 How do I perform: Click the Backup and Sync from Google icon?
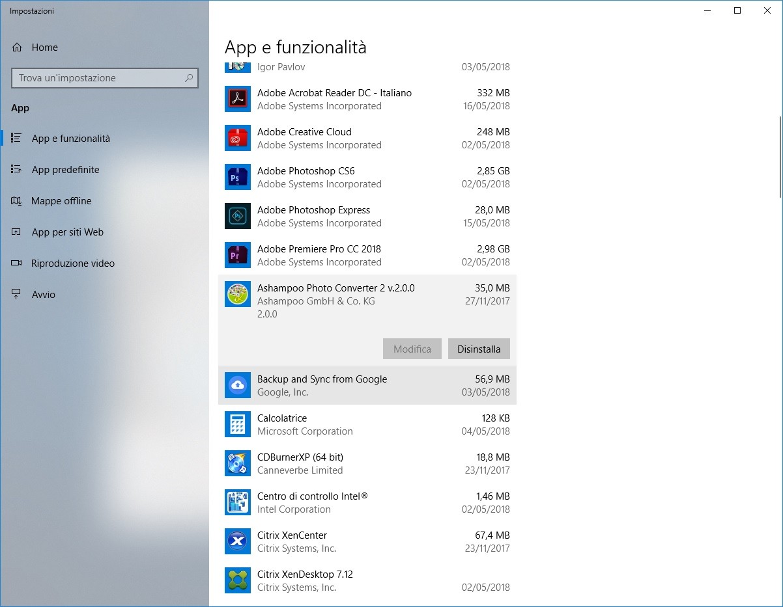tap(237, 385)
